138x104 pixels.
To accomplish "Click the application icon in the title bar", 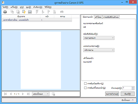I will (x=3, y=3).
